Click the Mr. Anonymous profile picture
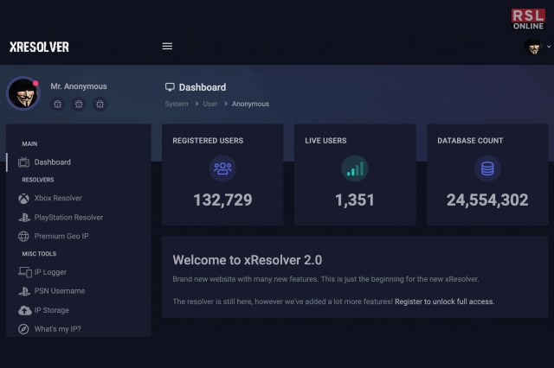The width and height of the screenshot is (554, 368). (x=23, y=93)
